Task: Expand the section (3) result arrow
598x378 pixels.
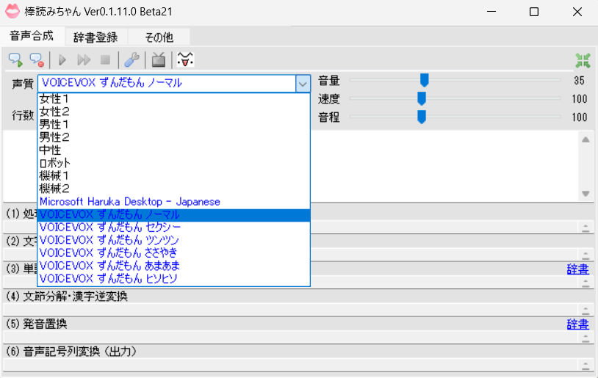Action: tap(586, 283)
